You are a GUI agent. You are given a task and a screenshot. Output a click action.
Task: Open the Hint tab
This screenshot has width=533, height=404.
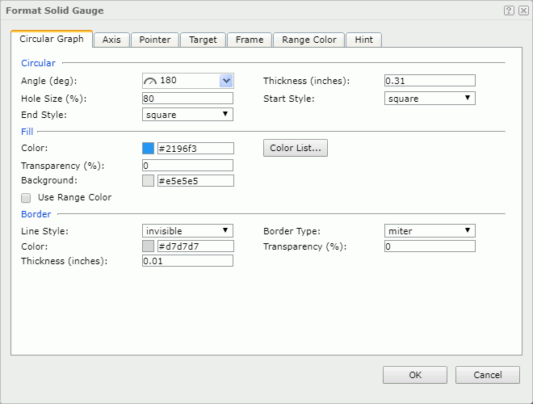pos(363,40)
